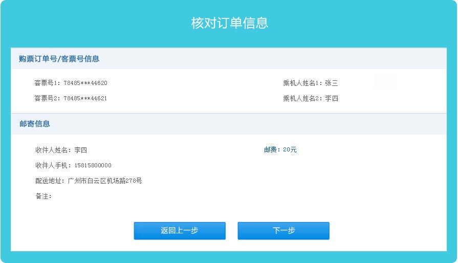The height and width of the screenshot is (263, 458).
Task: Click ticket number 78485***44620
Action: point(85,83)
